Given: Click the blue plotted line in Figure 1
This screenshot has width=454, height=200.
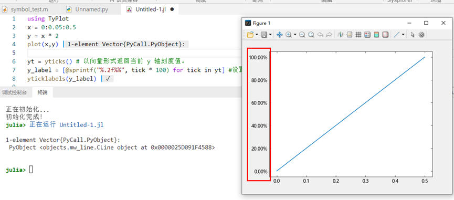Looking at the screenshot, I should pyautogui.click(x=351, y=114).
